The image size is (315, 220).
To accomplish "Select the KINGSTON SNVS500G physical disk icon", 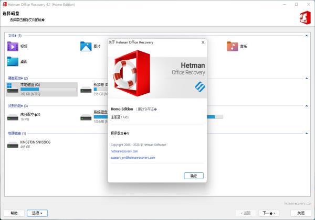I will [x=13, y=145].
